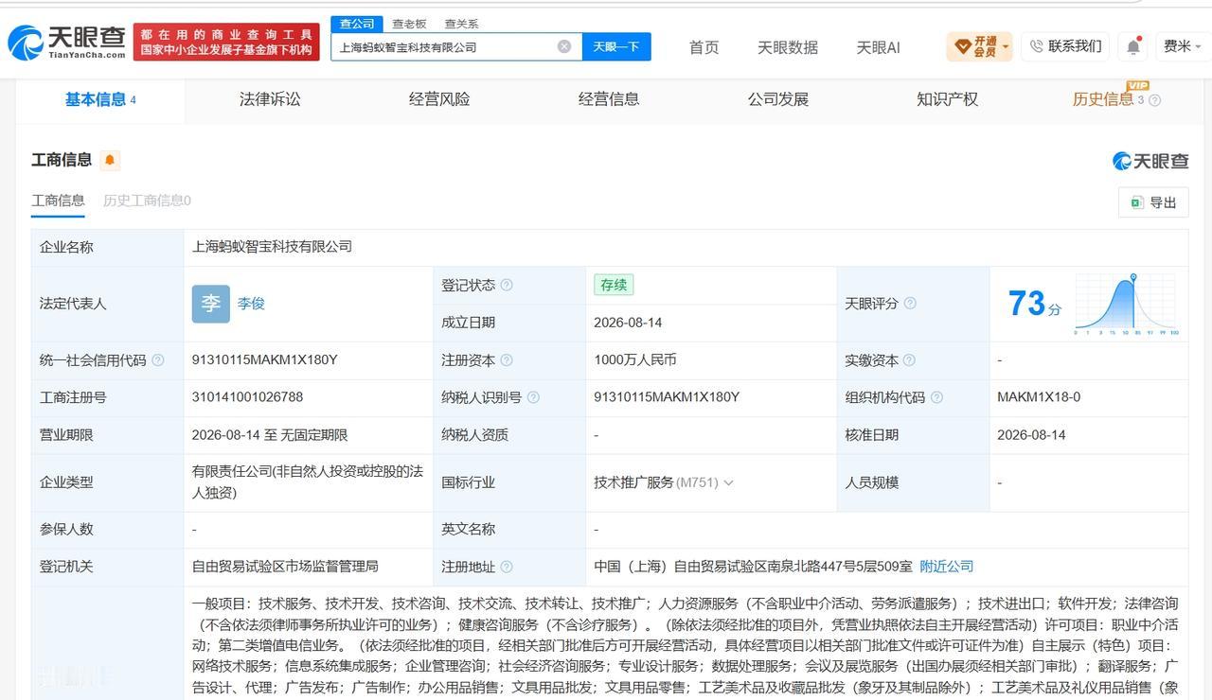Viewport: 1212px width, 700px height.
Task: Click the 天眼一下 search button
Action: [616, 46]
